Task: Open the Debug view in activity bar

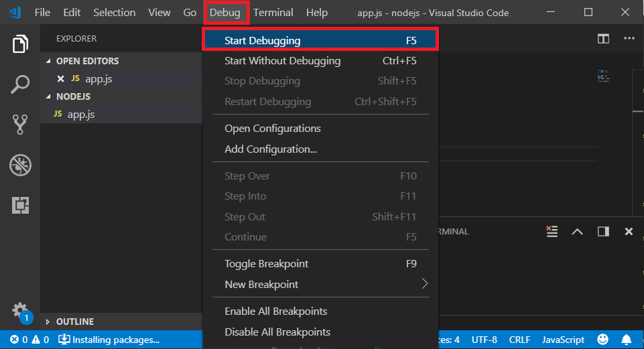Action: (x=20, y=165)
